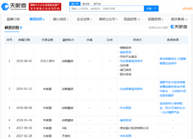Screen dimensions: 193x139
Task: Open 住友商事亚洲资本 link in the 2019-03-22 row
Action: (131, 89)
